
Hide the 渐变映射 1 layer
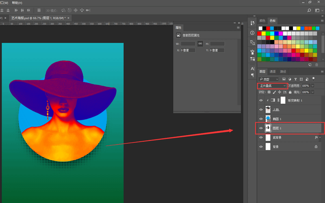261,100
